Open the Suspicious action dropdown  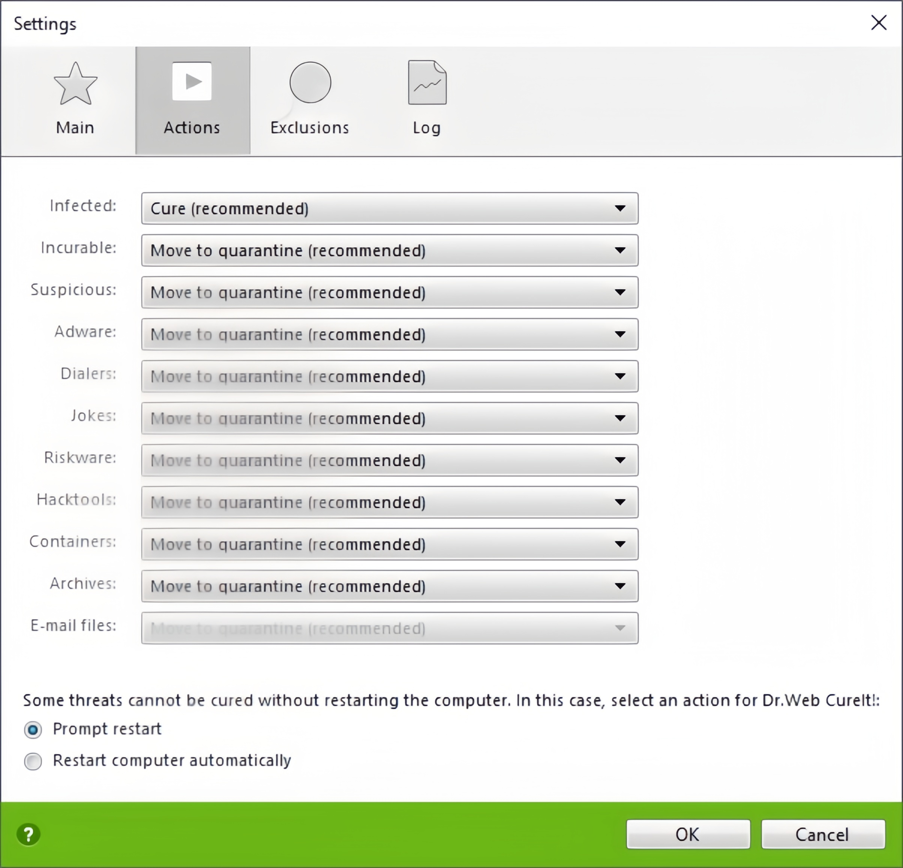pos(390,292)
